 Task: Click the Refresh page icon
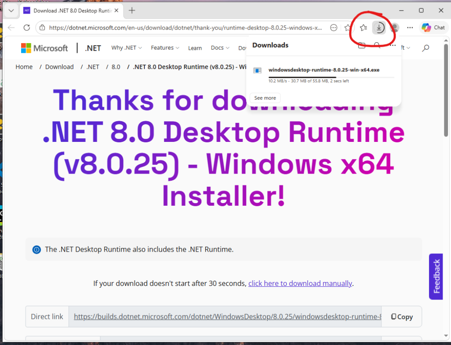pos(26,28)
